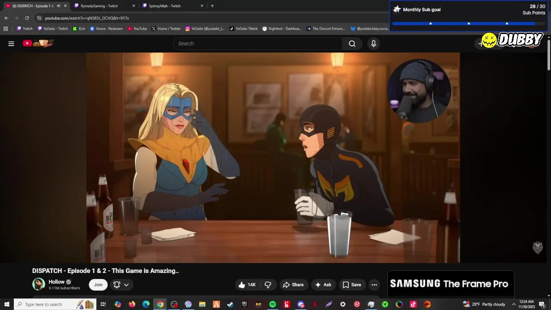Open the notification center icon
551x310 pixels.
coord(542,304)
